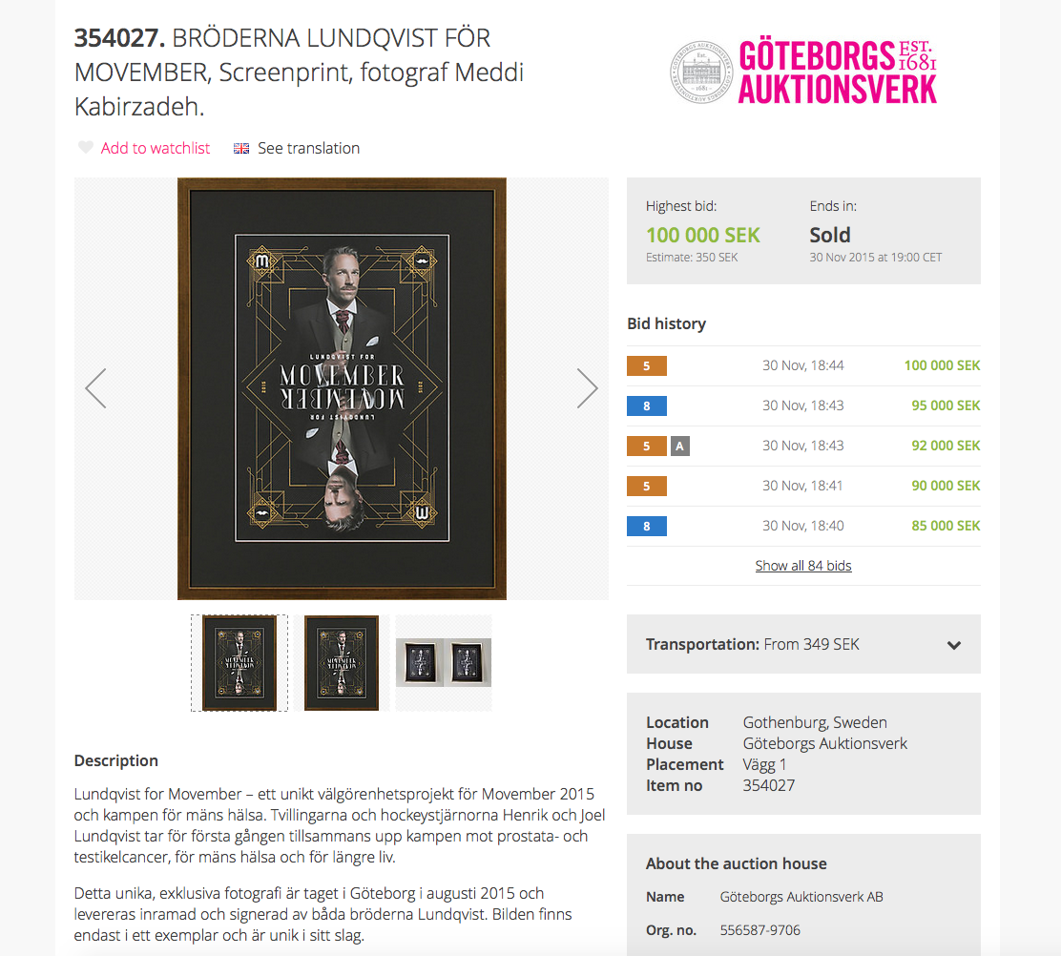
Task: Show the next image with right arrow
Action: [587, 388]
